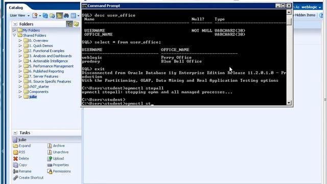Click the red X Delete icon
This screenshot has width=327, height=184.
(x=15, y=158)
